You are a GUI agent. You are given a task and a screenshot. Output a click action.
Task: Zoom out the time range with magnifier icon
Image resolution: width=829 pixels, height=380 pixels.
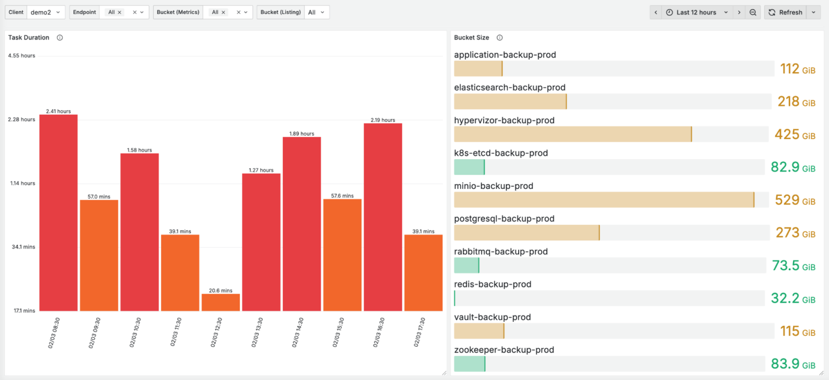tap(753, 12)
